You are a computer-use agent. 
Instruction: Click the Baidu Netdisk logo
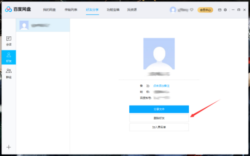[x=18, y=9]
